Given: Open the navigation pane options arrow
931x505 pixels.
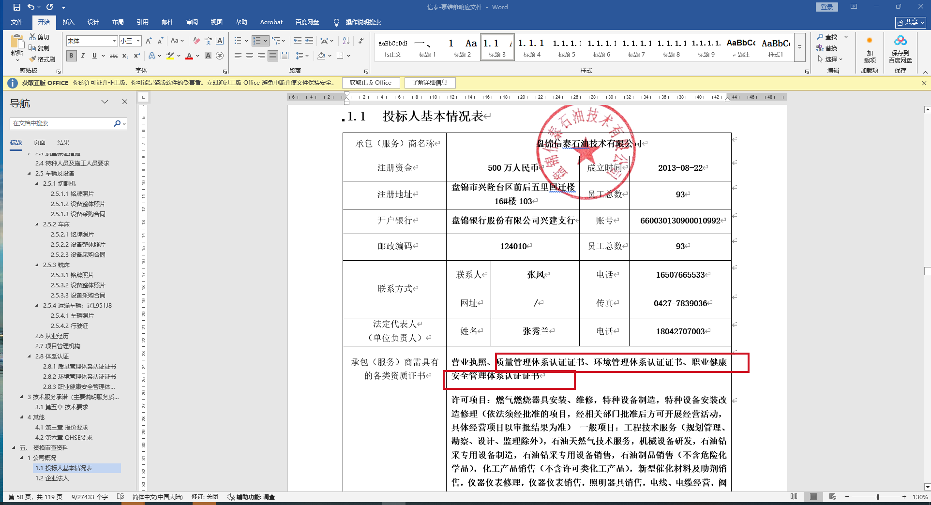Looking at the screenshot, I should coord(105,102).
